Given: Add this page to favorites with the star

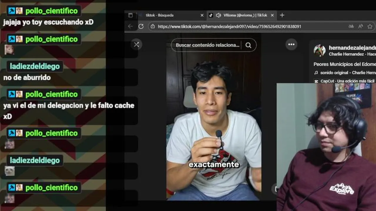Looking at the screenshot, I should coord(370,26).
